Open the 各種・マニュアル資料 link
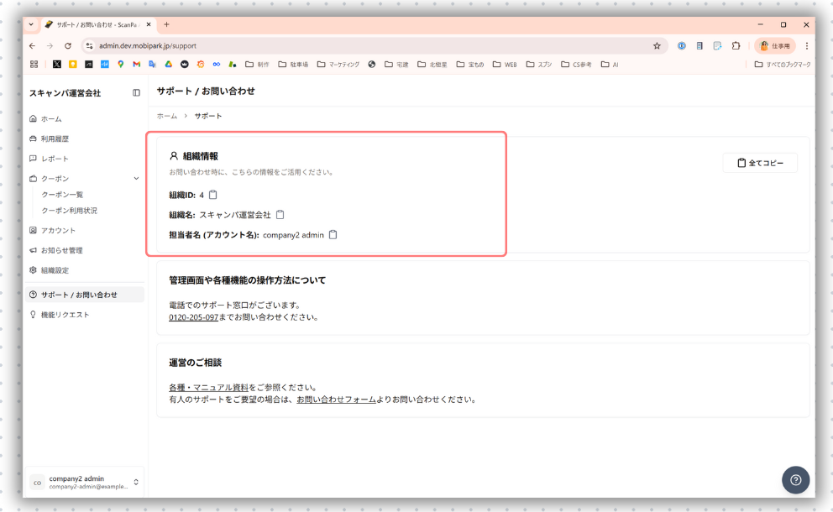 [208, 388]
